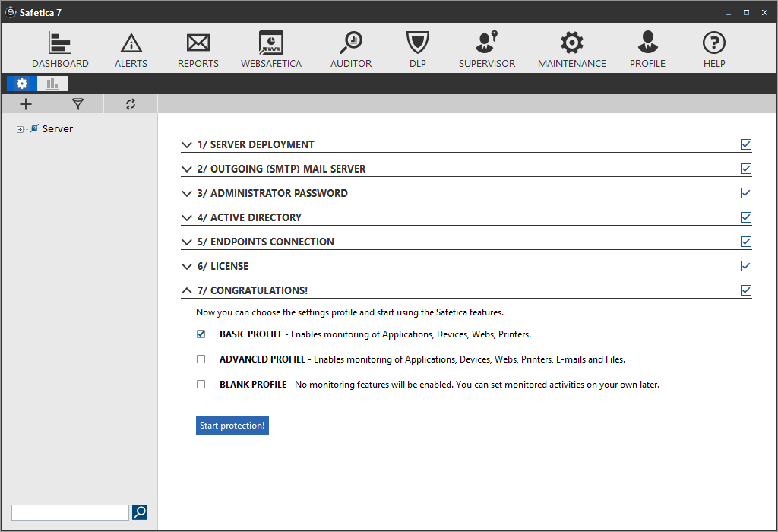Screen dimensions: 778x532
Task: Click the BASIC PROFILE label text
Action: [x=251, y=334]
